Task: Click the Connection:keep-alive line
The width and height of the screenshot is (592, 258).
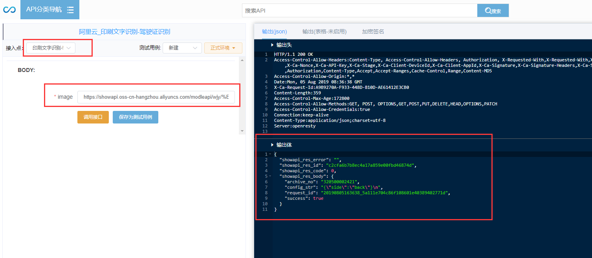Action: 301,115
